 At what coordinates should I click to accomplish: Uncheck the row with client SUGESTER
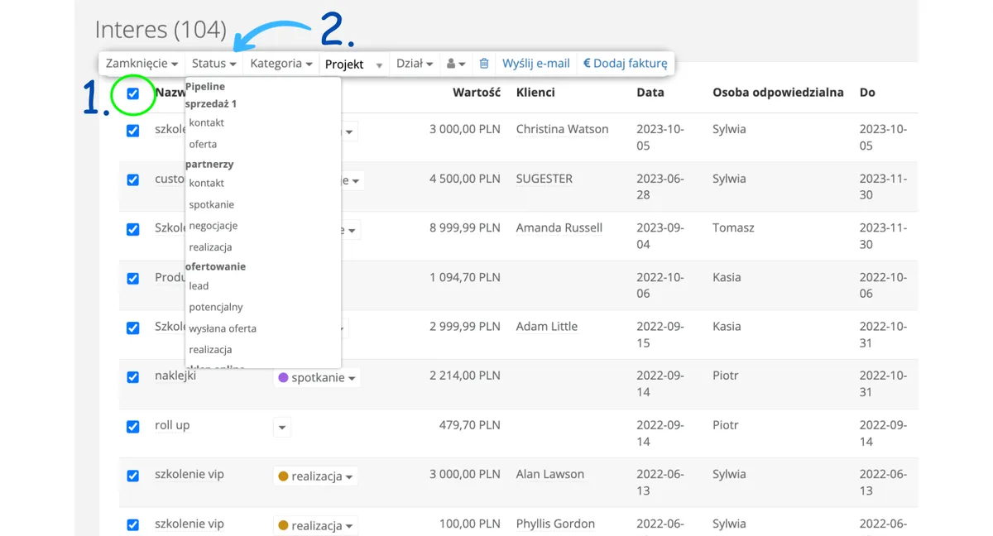coord(132,179)
